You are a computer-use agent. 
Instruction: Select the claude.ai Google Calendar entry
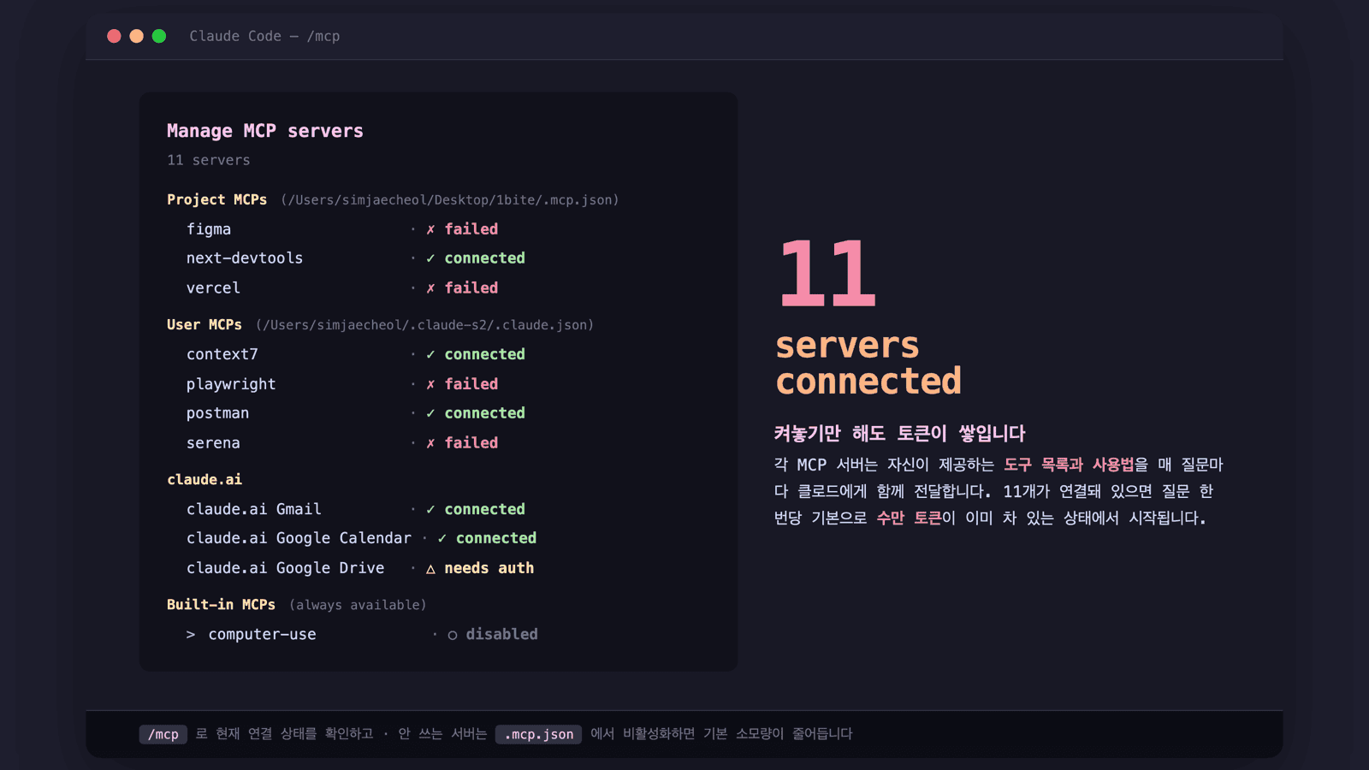[362, 538]
